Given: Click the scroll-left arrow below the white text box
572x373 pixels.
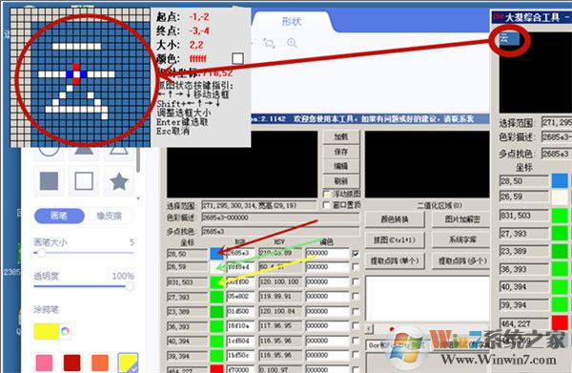Looking at the screenshot, I should (369, 328).
